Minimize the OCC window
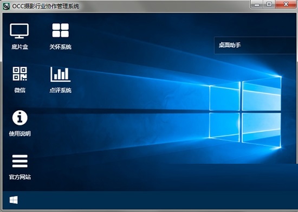The height and width of the screenshot is (212, 298). click(x=257, y=4)
